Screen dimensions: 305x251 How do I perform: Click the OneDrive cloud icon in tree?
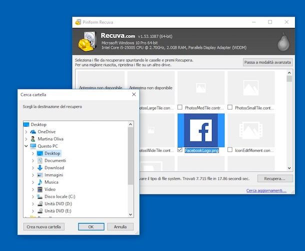(33, 131)
